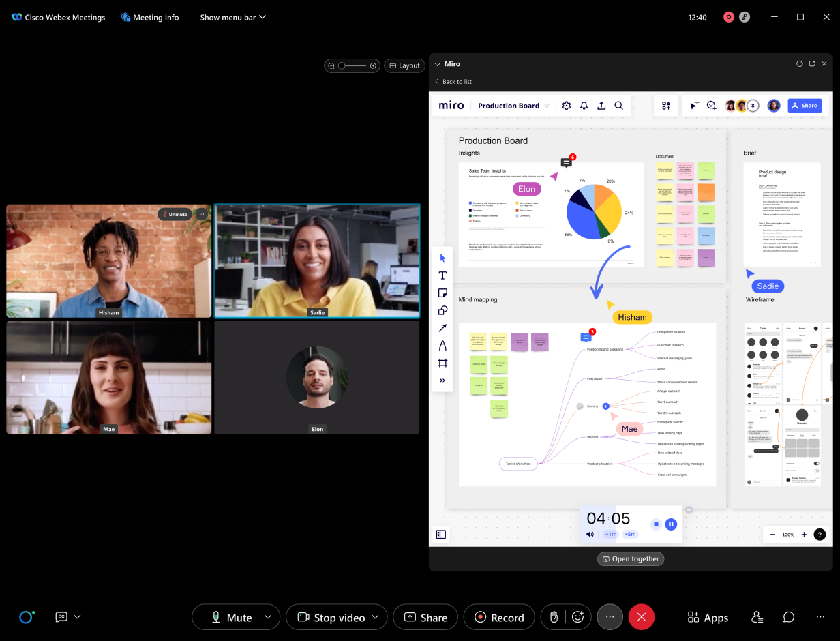Select the Tactics Worksheet mind map node
Screen dimensions: 840x641
(518, 464)
